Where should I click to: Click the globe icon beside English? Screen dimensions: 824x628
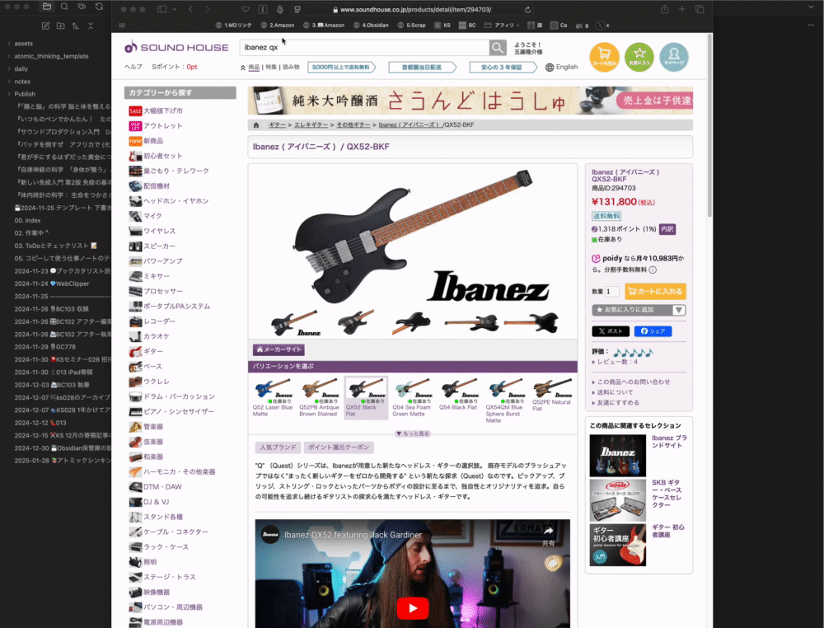pyautogui.click(x=550, y=68)
